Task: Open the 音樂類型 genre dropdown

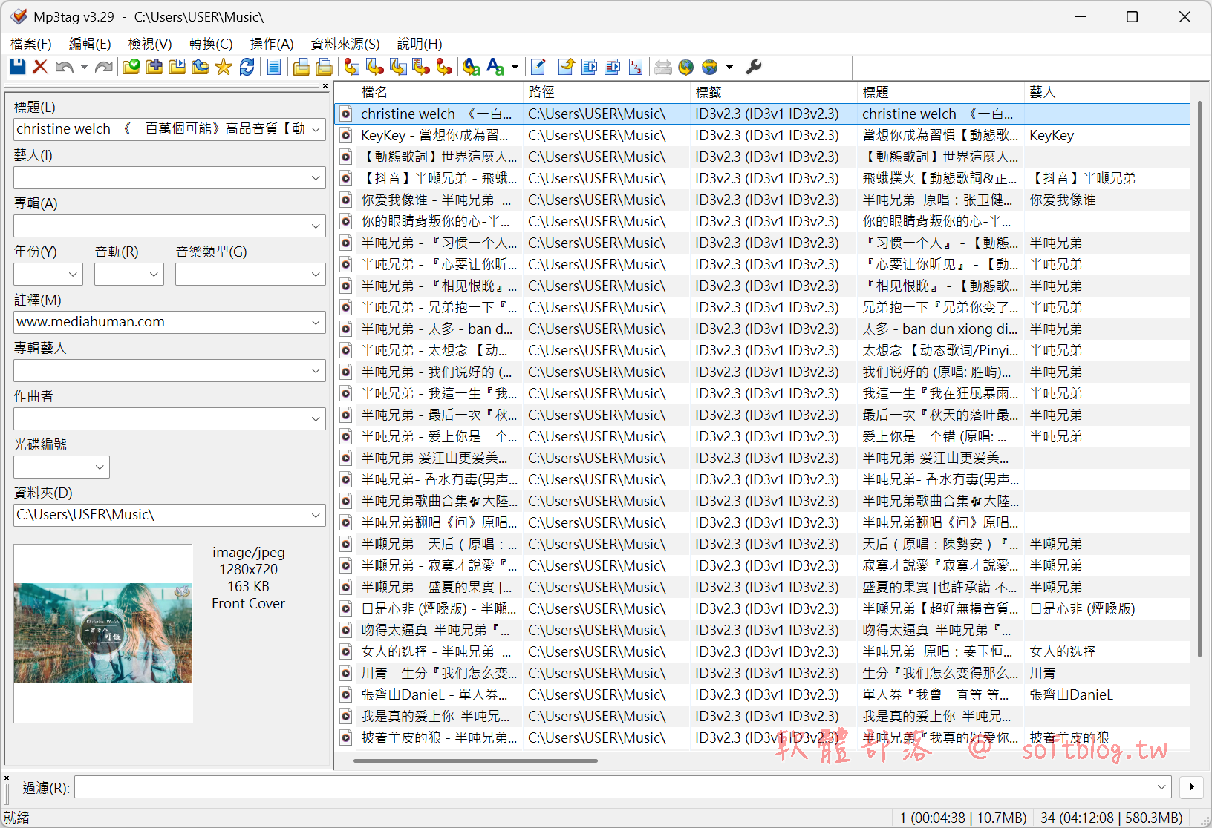Action: [316, 274]
